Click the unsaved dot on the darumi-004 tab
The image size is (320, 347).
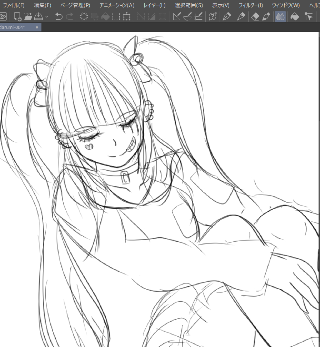[37, 27]
